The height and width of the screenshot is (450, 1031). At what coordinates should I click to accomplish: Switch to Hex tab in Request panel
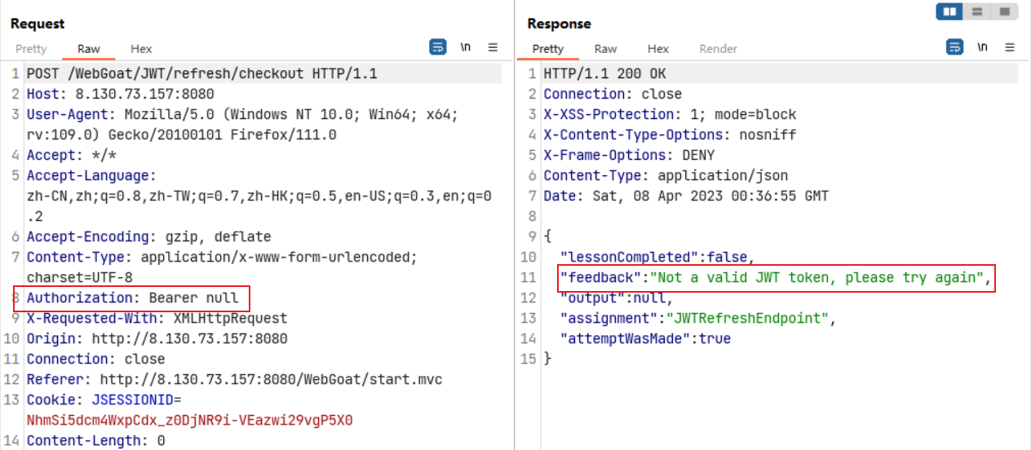(141, 49)
